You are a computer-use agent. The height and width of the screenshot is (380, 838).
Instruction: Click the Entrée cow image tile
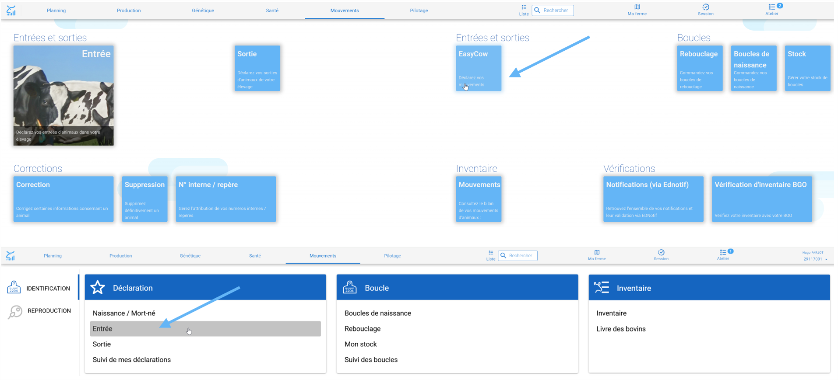coord(63,95)
